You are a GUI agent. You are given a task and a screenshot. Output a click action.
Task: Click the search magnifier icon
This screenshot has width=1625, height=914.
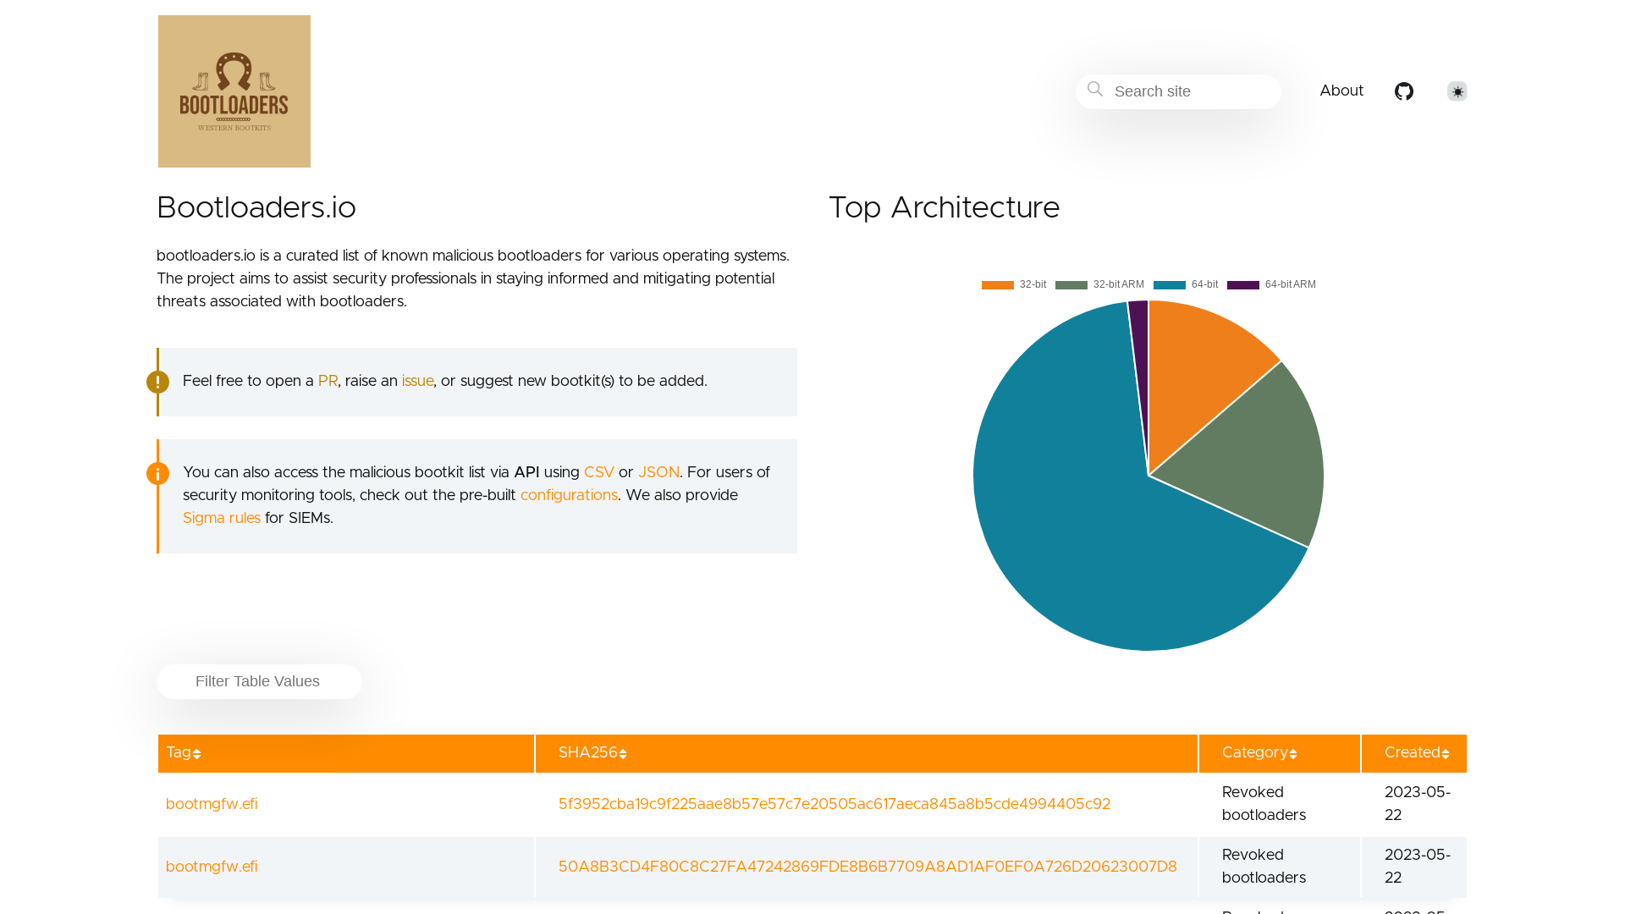(x=1095, y=89)
